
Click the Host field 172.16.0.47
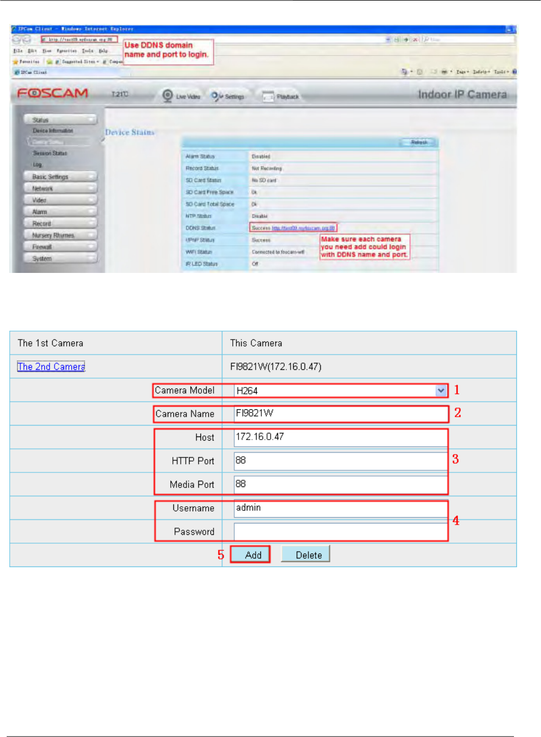tap(341, 437)
